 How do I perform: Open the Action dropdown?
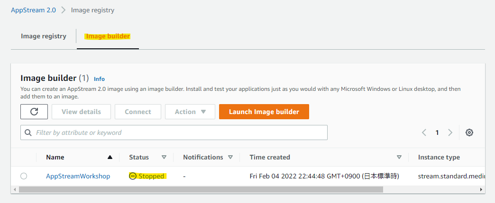click(190, 112)
